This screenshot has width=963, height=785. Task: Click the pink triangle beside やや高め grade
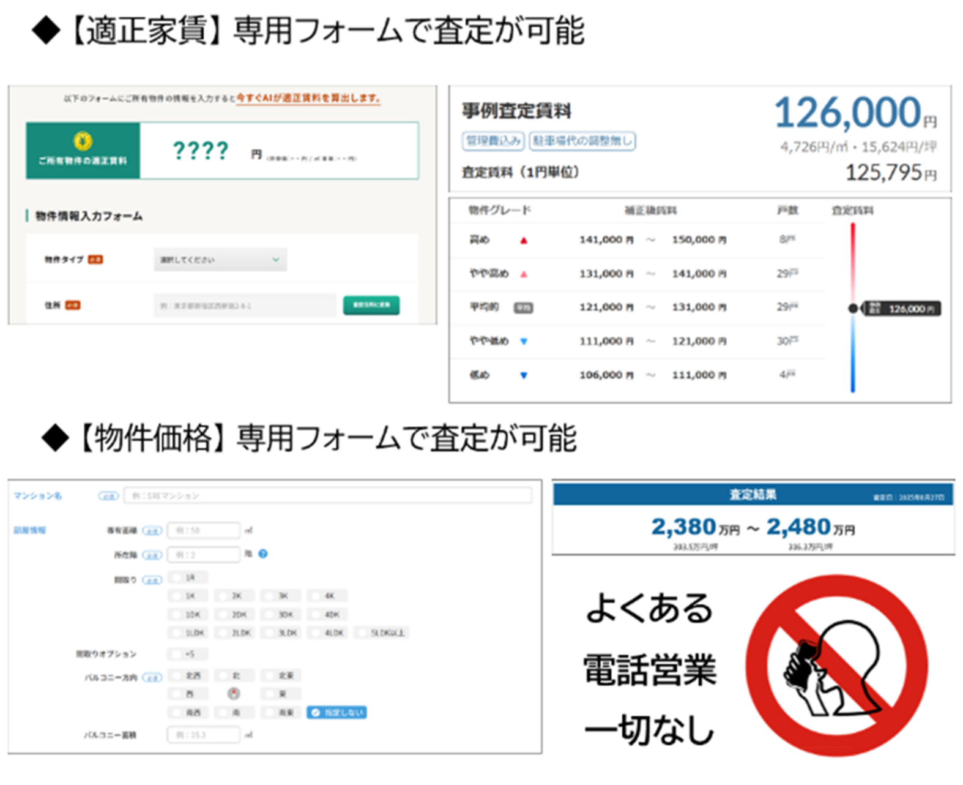524,274
